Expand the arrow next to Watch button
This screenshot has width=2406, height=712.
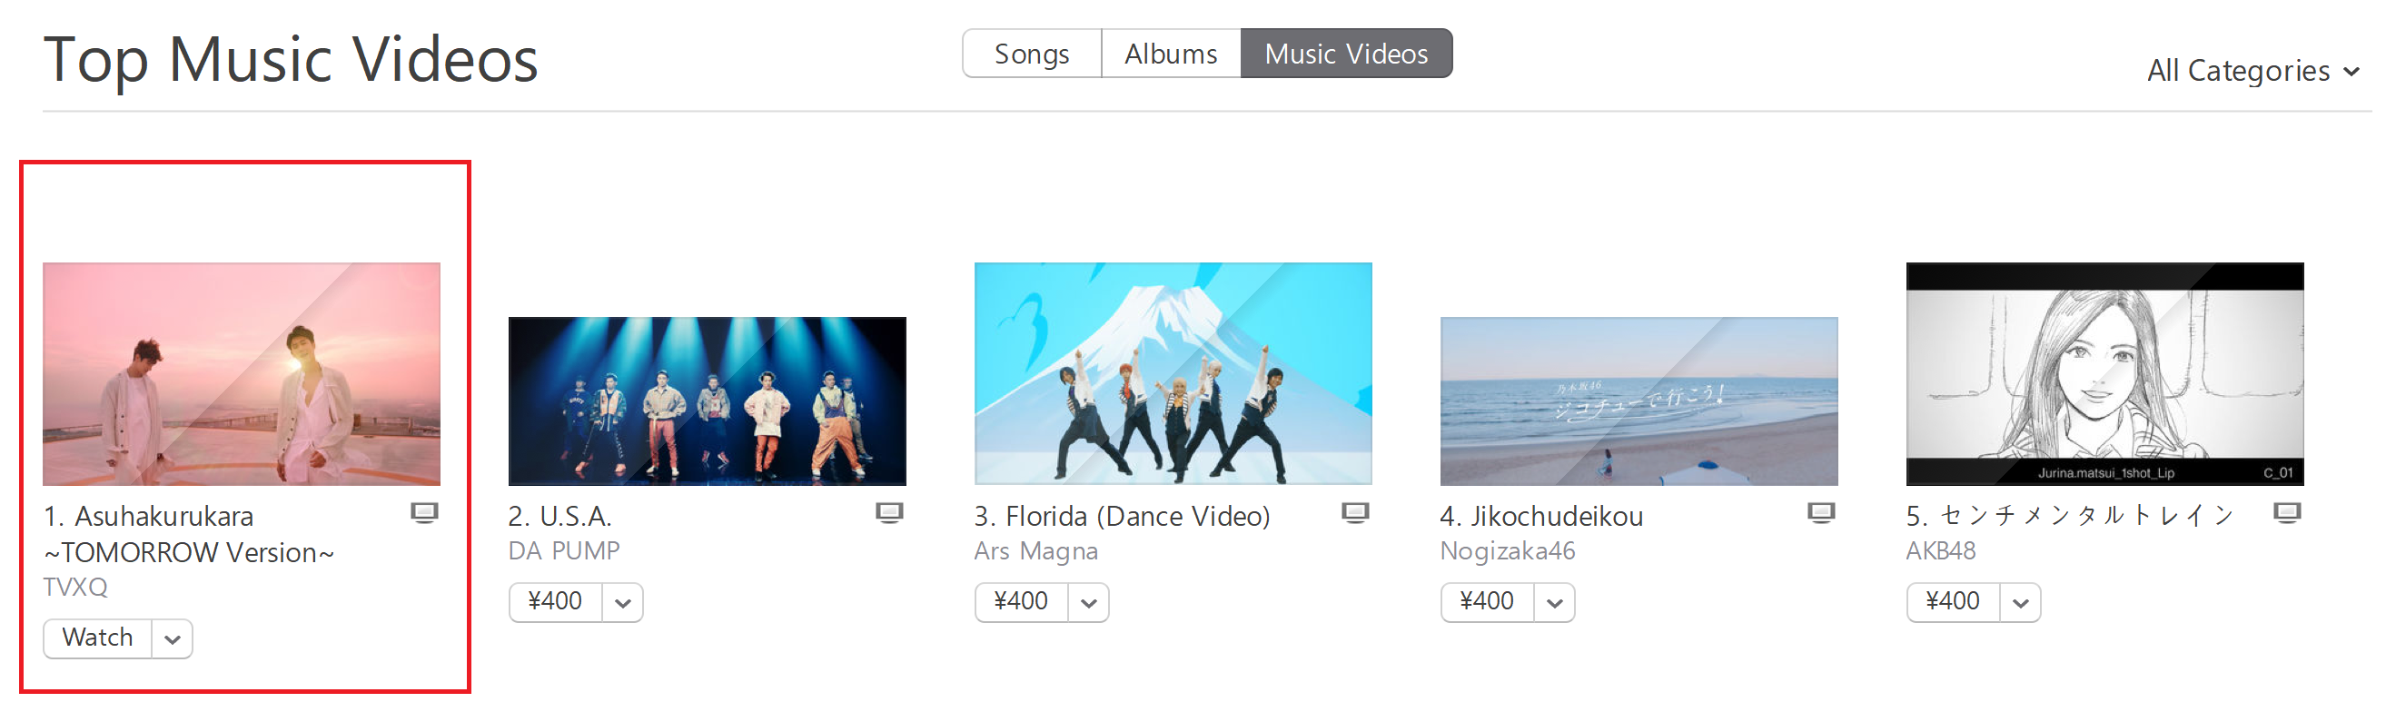pyautogui.click(x=172, y=639)
